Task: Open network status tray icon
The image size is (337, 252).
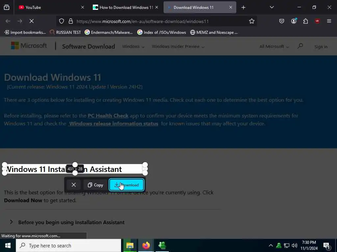Action: coord(287,245)
